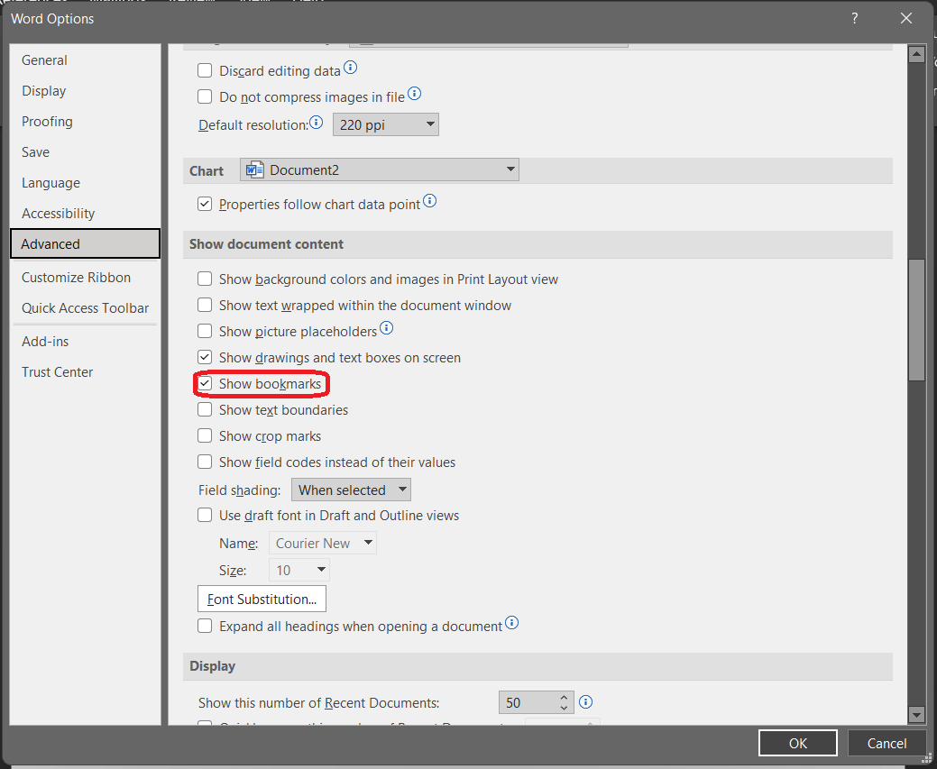Increase Recent Documents number with up arrow
The width and height of the screenshot is (937, 769).
click(565, 698)
